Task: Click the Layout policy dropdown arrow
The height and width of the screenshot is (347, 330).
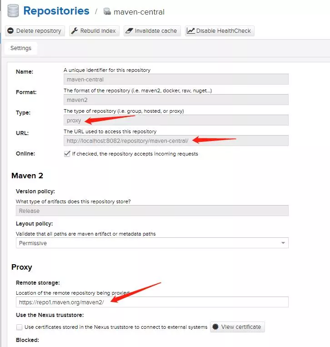Action: [283, 243]
